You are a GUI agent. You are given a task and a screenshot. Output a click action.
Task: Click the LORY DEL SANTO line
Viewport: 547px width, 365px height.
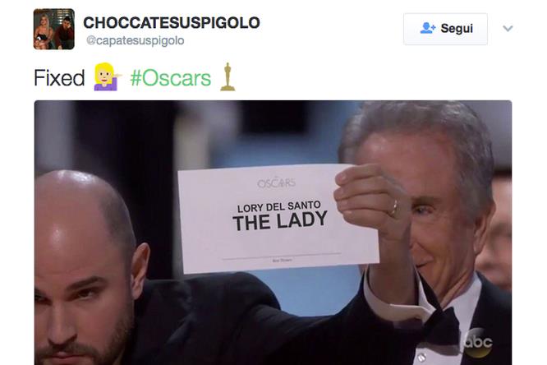pyautogui.click(x=278, y=206)
